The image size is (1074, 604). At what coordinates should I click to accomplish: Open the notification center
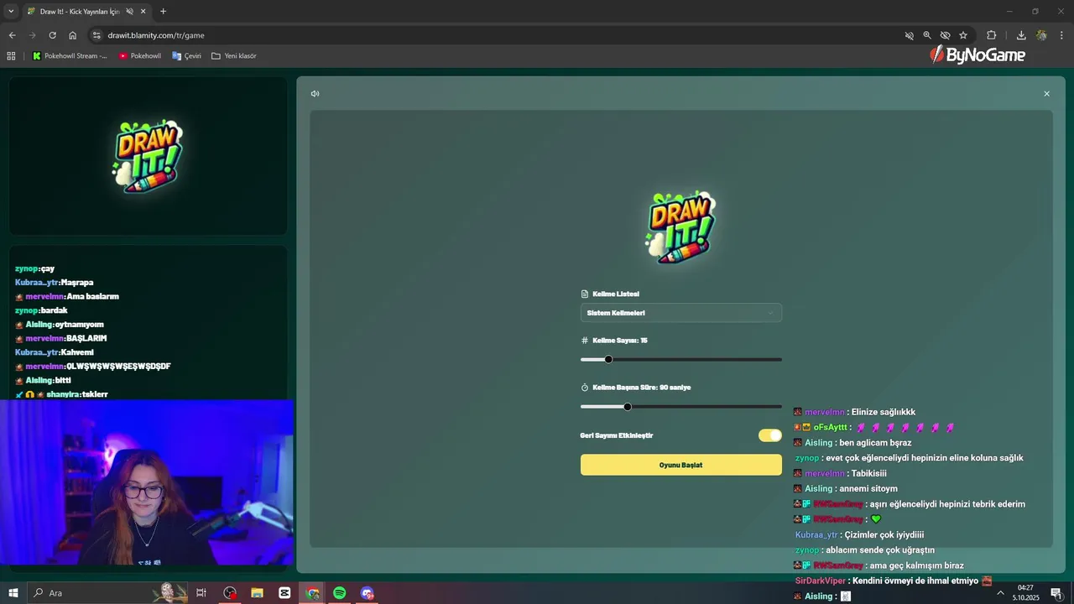pos(1056,593)
